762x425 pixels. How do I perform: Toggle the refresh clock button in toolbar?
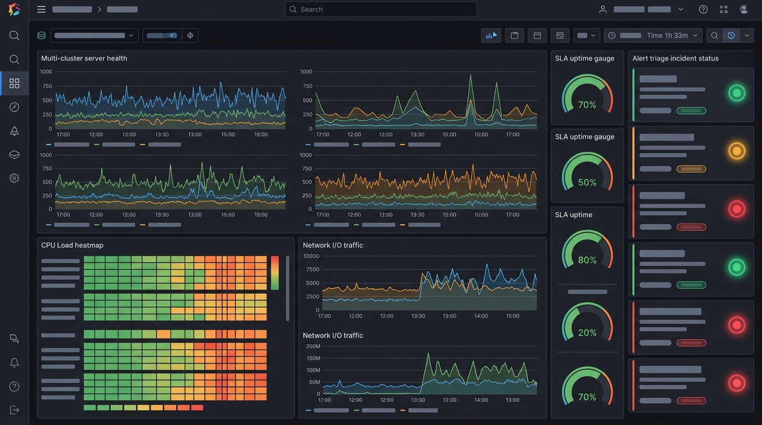tap(731, 35)
